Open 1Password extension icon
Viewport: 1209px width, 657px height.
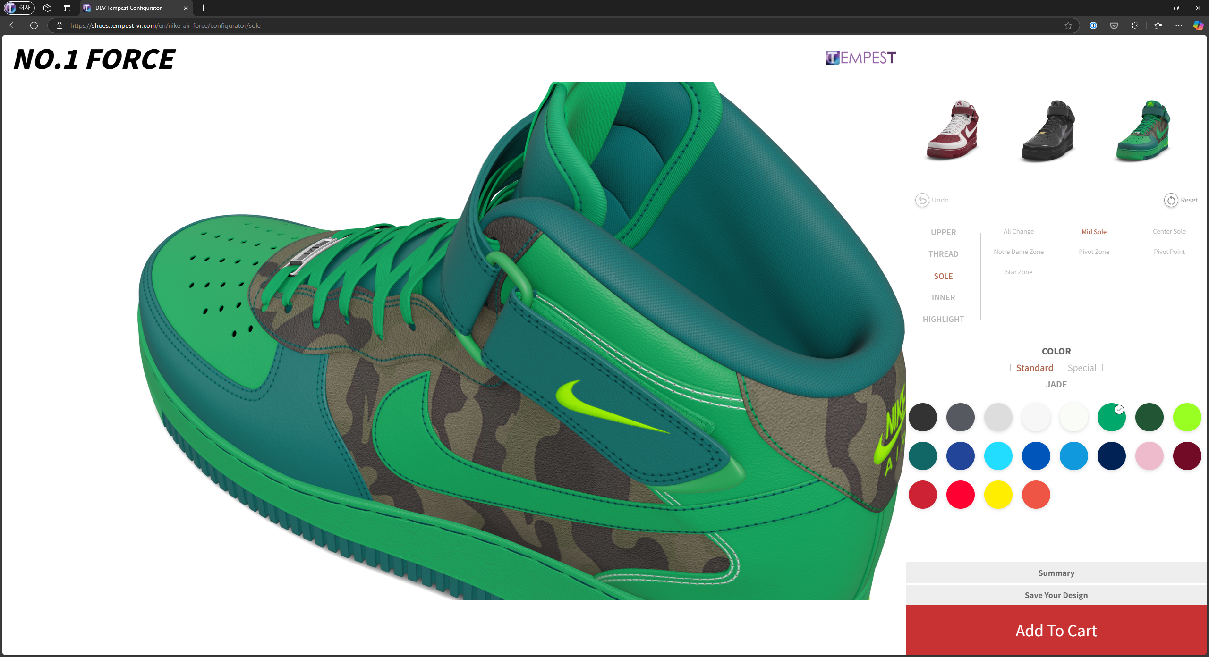(1093, 25)
